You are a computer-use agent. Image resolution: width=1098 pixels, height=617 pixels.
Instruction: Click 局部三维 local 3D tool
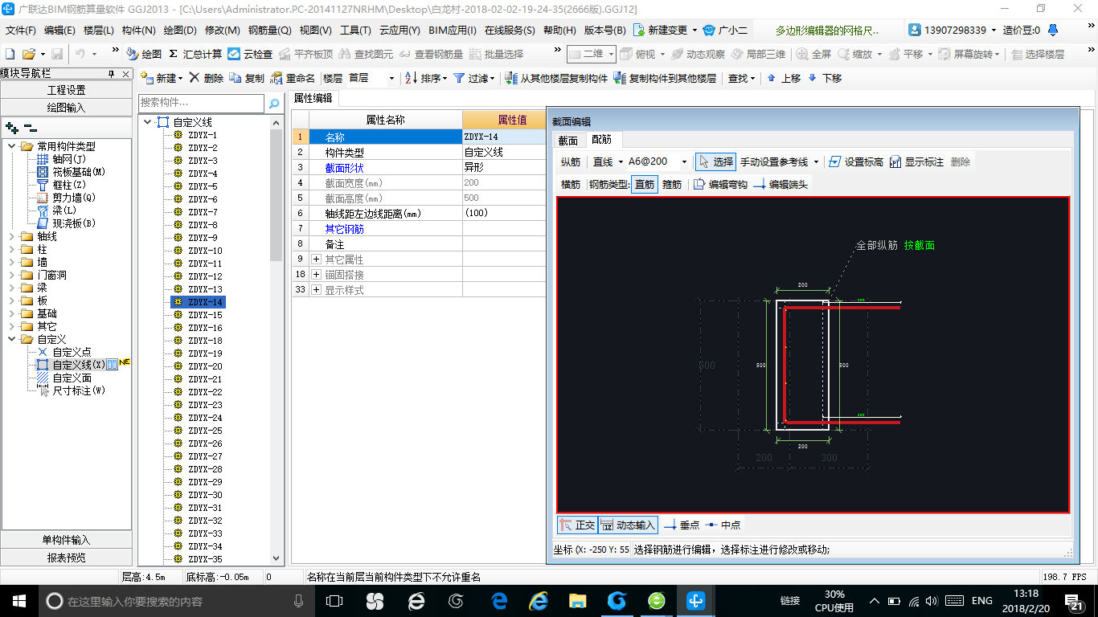coord(758,54)
